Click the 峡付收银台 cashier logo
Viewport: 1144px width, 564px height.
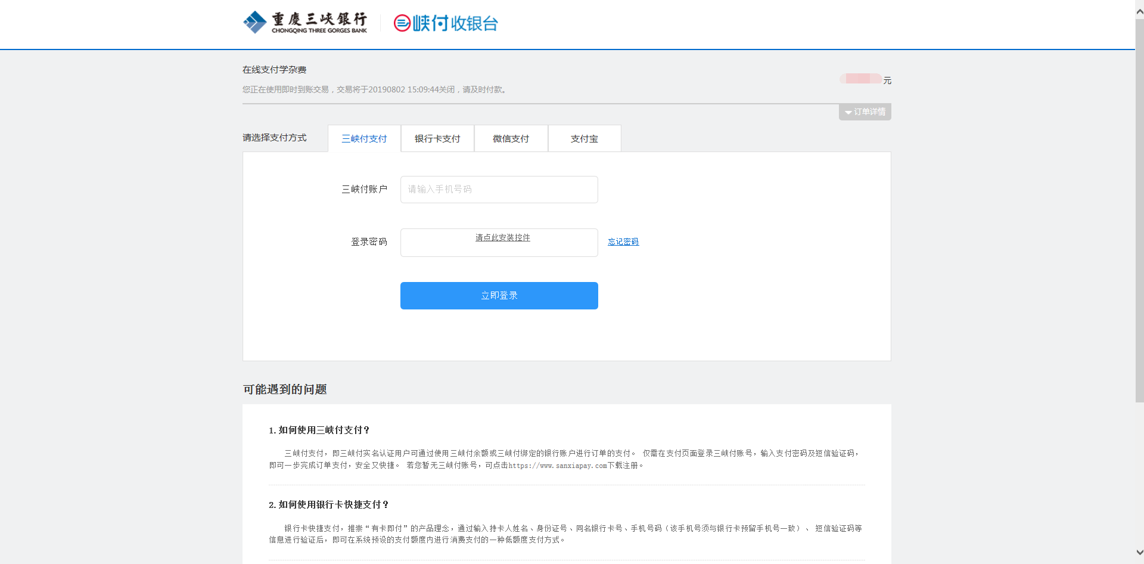pos(446,23)
